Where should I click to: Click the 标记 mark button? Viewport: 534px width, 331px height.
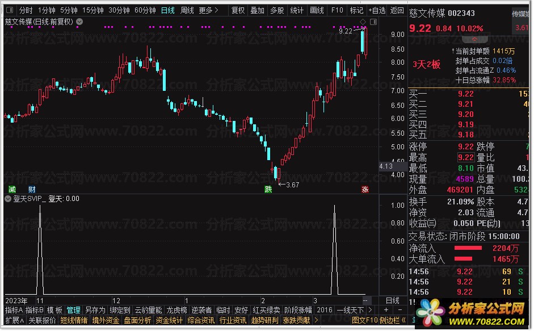pyautogui.click(x=356, y=11)
